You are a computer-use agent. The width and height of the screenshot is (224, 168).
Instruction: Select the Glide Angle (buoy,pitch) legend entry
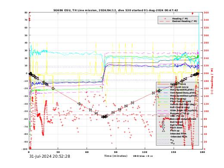[184, 110]
